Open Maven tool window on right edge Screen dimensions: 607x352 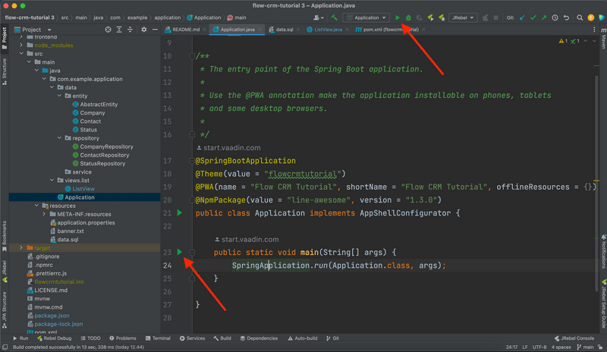603,39
